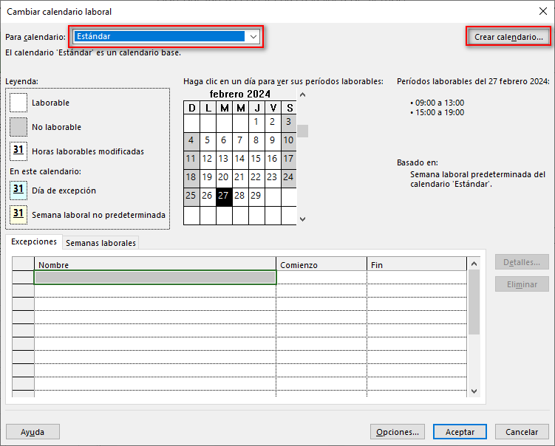
Task: Click the 'D' Sunday column header
Action: pos(191,108)
